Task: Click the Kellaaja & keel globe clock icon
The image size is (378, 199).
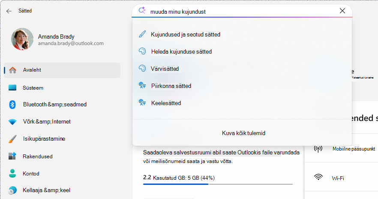Action: coord(12,190)
